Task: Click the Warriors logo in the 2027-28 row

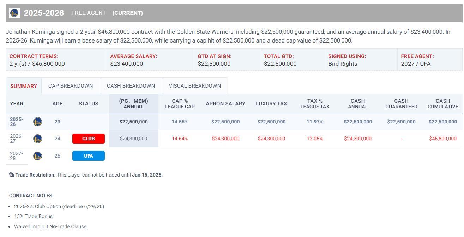Action: tap(37, 156)
